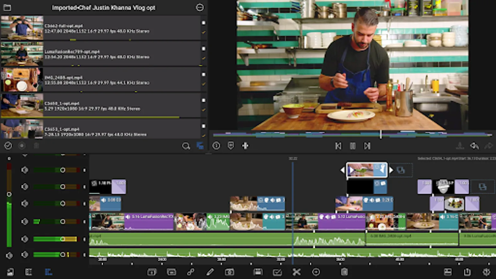Undo the last edit
Viewport: 496px width, 279px height.
(474, 146)
